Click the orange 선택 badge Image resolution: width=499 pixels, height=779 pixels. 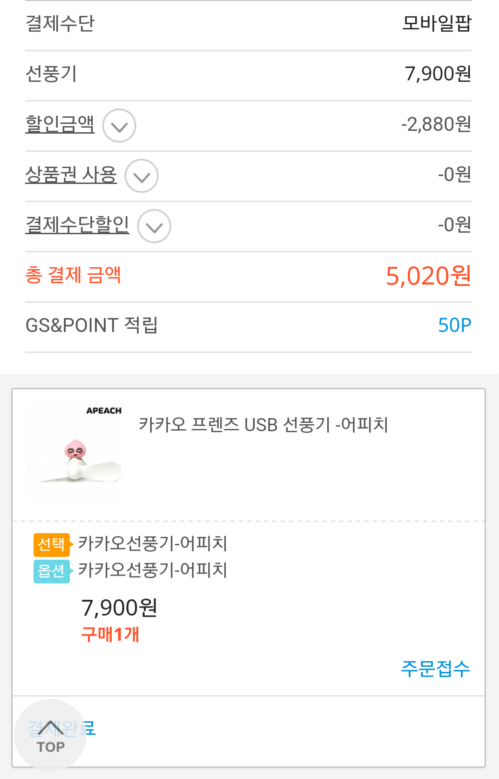point(51,544)
